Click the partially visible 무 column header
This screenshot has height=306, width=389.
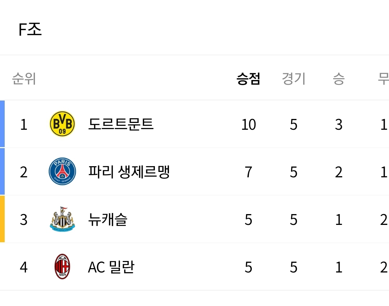click(383, 78)
